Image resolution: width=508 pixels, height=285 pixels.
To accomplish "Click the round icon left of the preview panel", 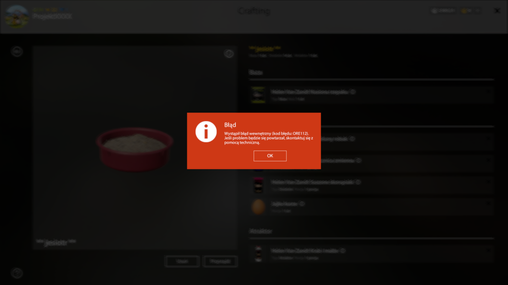I will click(17, 51).
